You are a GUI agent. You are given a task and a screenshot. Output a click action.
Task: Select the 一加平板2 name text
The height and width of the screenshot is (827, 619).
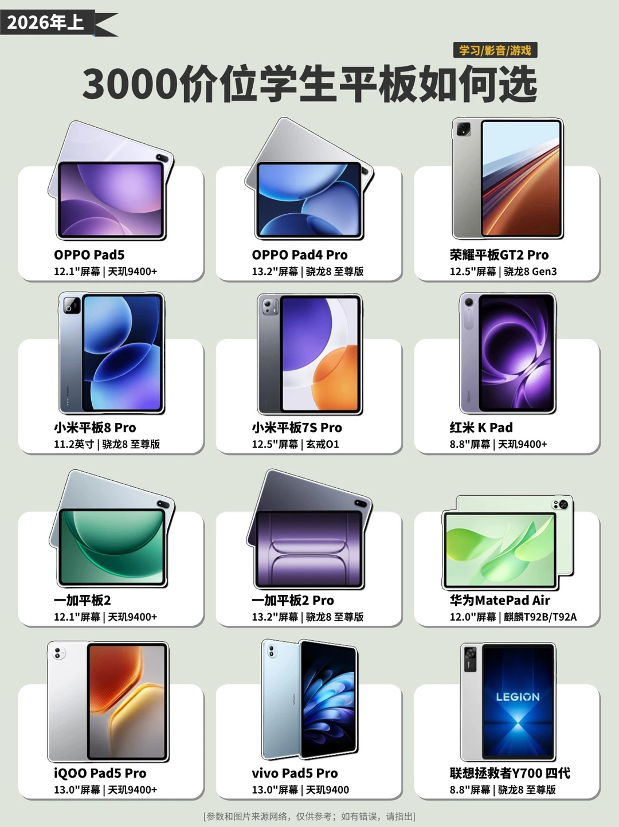click(83, 600)
